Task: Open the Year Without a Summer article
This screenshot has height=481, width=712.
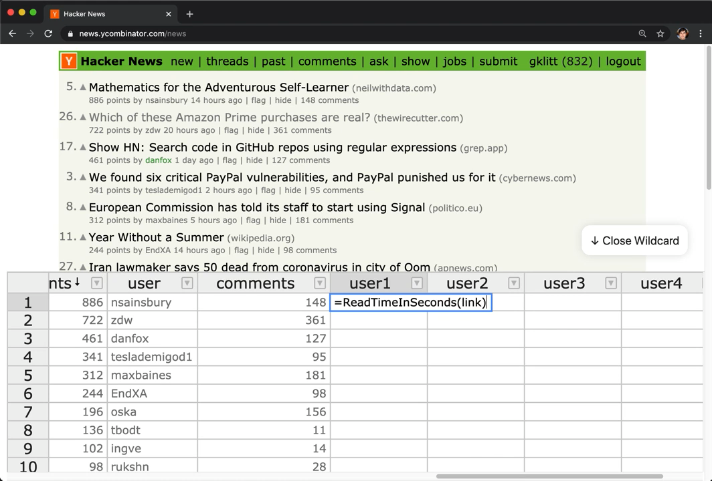Action: click(156, 237)
